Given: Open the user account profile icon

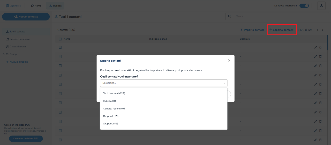Looking at the screenshot, I should [x=321, y=6].
